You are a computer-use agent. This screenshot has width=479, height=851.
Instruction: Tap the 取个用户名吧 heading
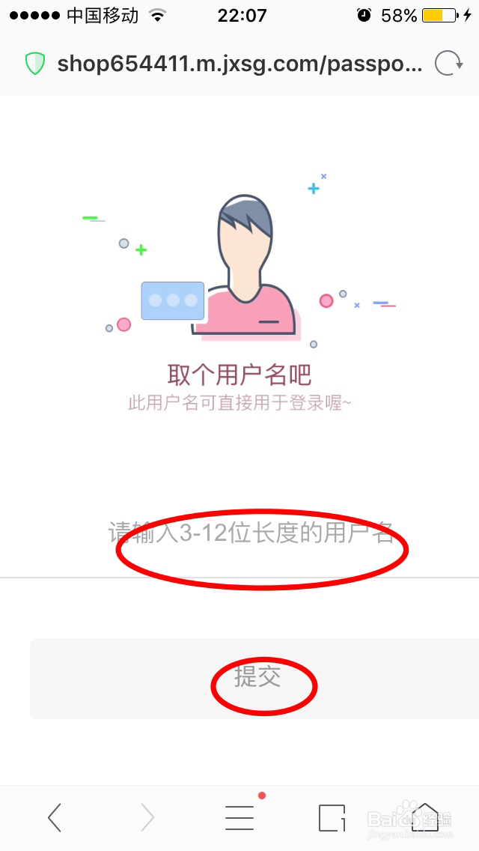[x=239, y=375]
